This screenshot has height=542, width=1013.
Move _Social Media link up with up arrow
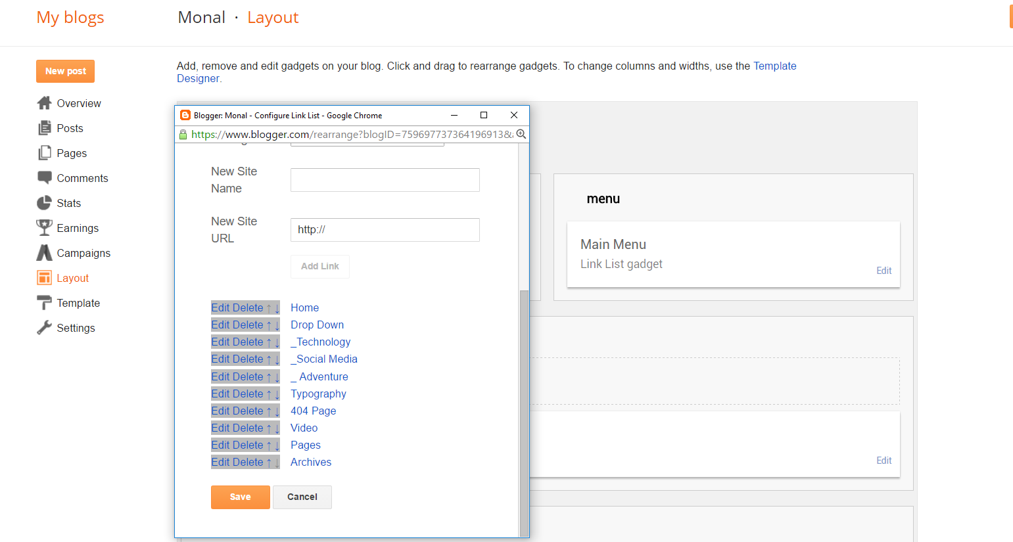269,359
